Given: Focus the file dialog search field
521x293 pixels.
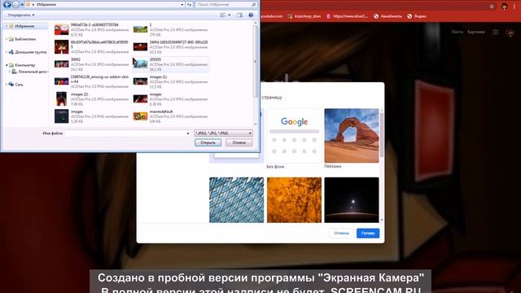Looking at the screenshot, I should click(x=222, y=5).
